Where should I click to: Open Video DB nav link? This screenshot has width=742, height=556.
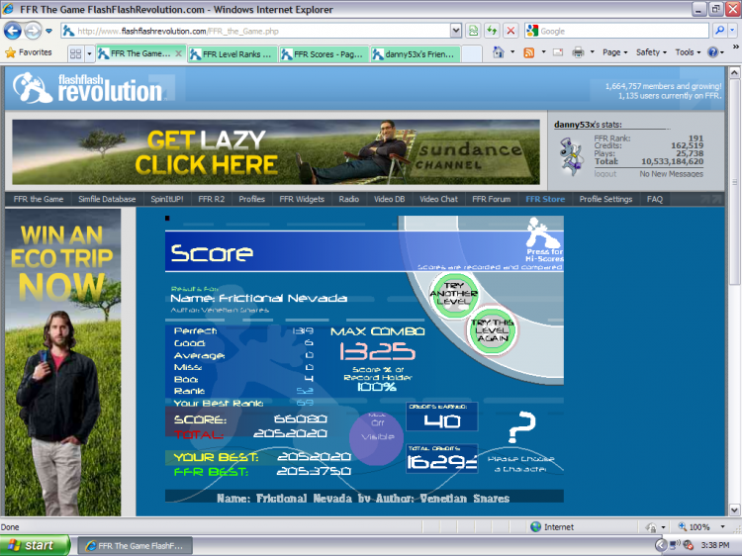point(390,199)
